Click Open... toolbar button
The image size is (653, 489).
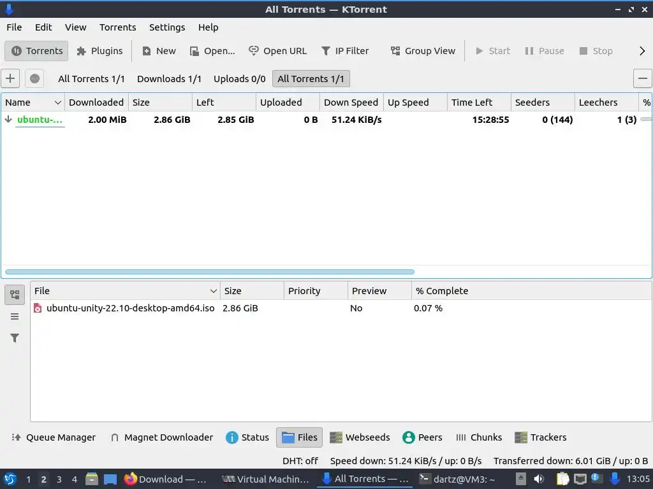pos(212,51)
